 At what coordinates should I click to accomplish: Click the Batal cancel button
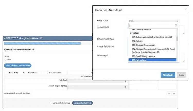(181, 75)
